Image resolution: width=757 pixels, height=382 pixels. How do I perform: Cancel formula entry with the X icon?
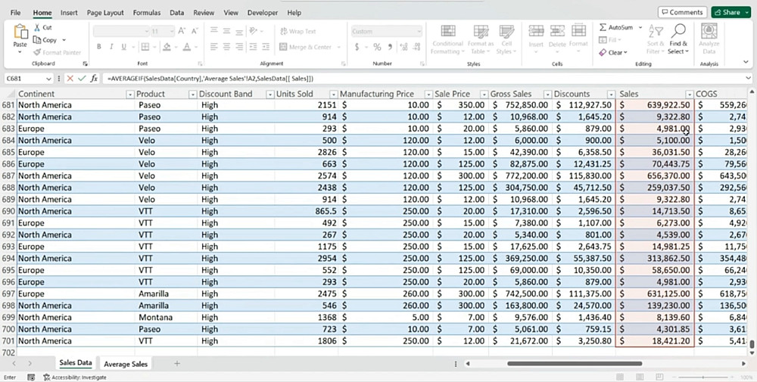point(70,79)
